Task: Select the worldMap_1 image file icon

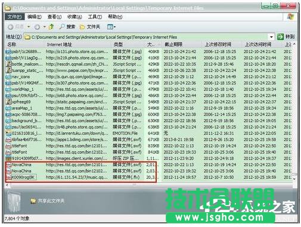Action: tap(8, 89)
